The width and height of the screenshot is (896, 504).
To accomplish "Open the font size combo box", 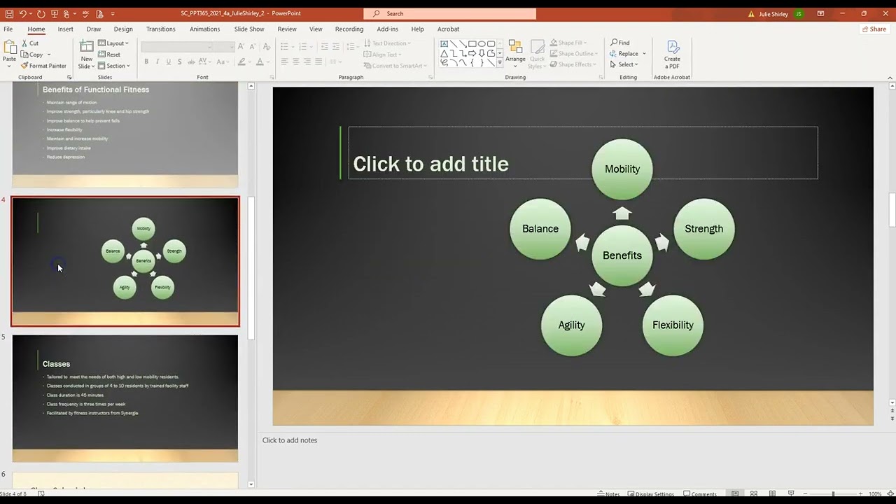I will click(224, 47).
